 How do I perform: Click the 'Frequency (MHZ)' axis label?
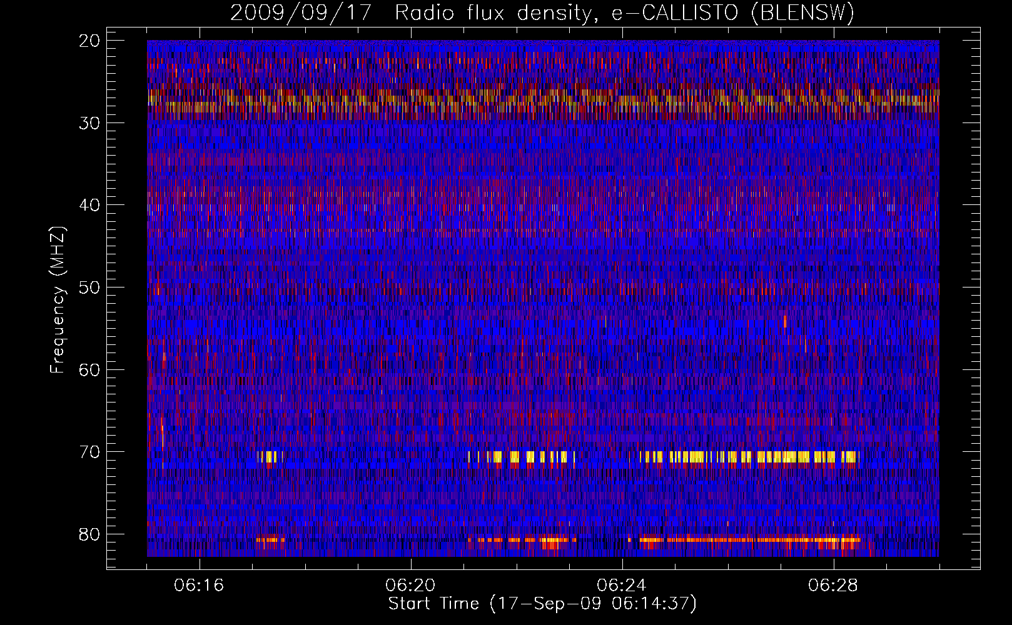point(58,300)
